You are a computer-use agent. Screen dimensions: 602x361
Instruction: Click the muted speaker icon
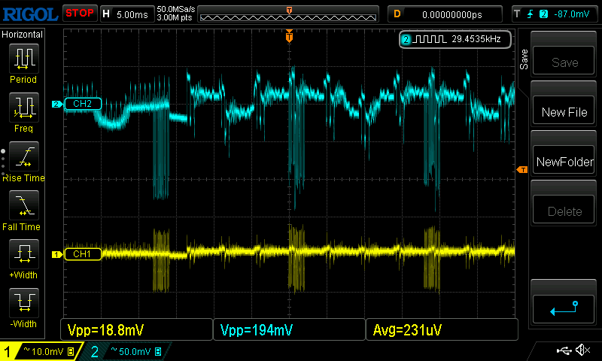pos(582,350)
